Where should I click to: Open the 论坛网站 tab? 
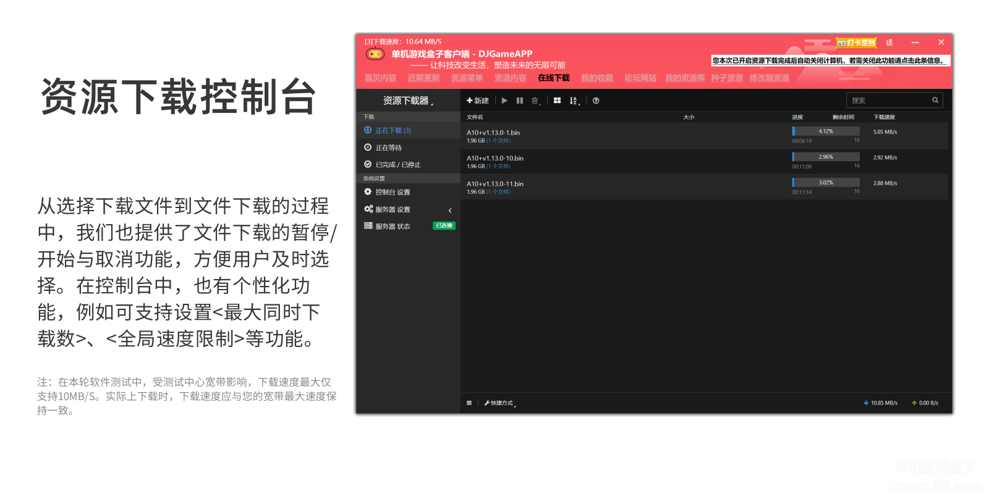click(x=640, y=78)
